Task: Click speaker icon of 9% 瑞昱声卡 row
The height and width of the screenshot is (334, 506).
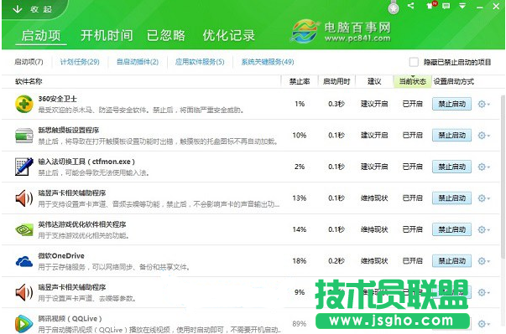Action: (x=24, y=292)
